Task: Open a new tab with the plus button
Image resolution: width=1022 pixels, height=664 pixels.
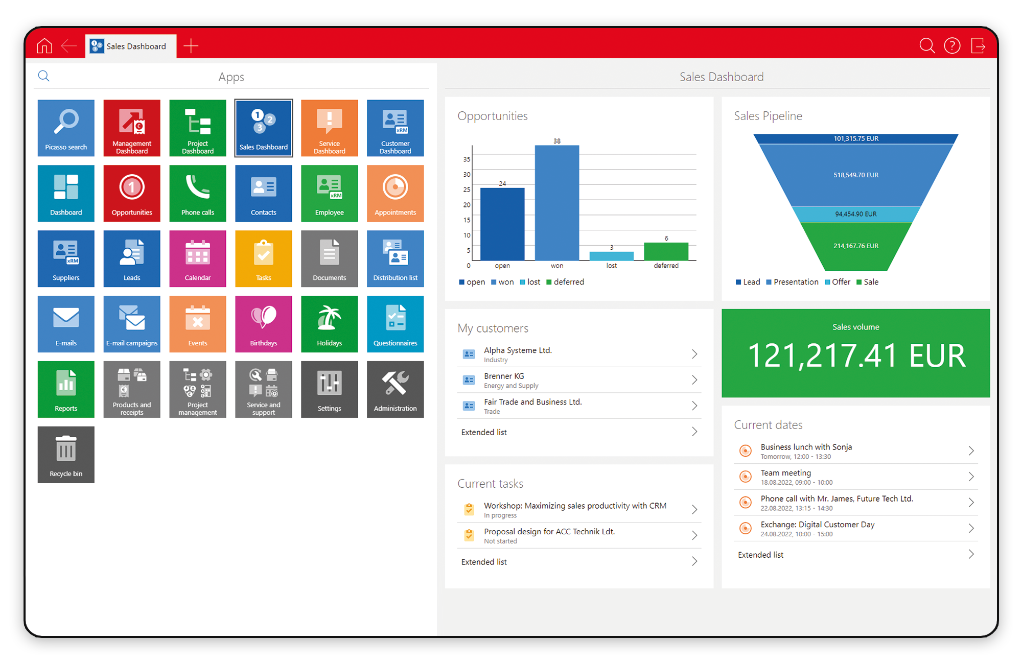Action: [191, 45]
